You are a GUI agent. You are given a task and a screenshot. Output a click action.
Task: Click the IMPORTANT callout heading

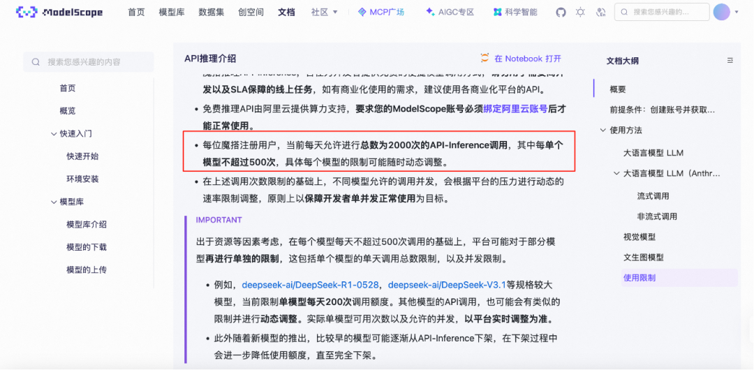coord(219,220)
